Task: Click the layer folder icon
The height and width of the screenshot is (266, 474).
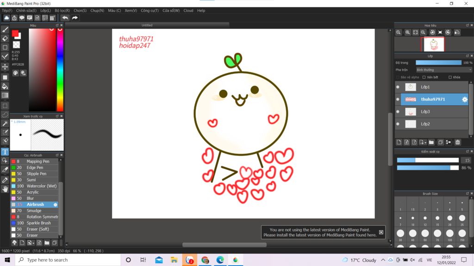Action: pos(431,142)
